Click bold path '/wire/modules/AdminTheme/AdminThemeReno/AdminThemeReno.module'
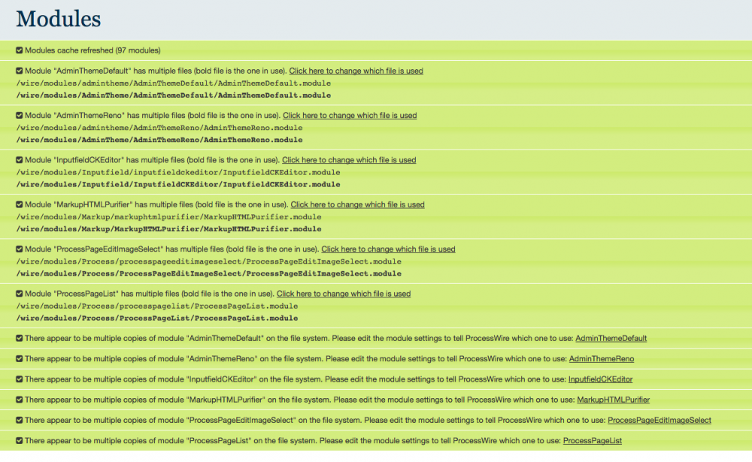Image resolution: width=752 pixels, height=462 pixels. 159,140
